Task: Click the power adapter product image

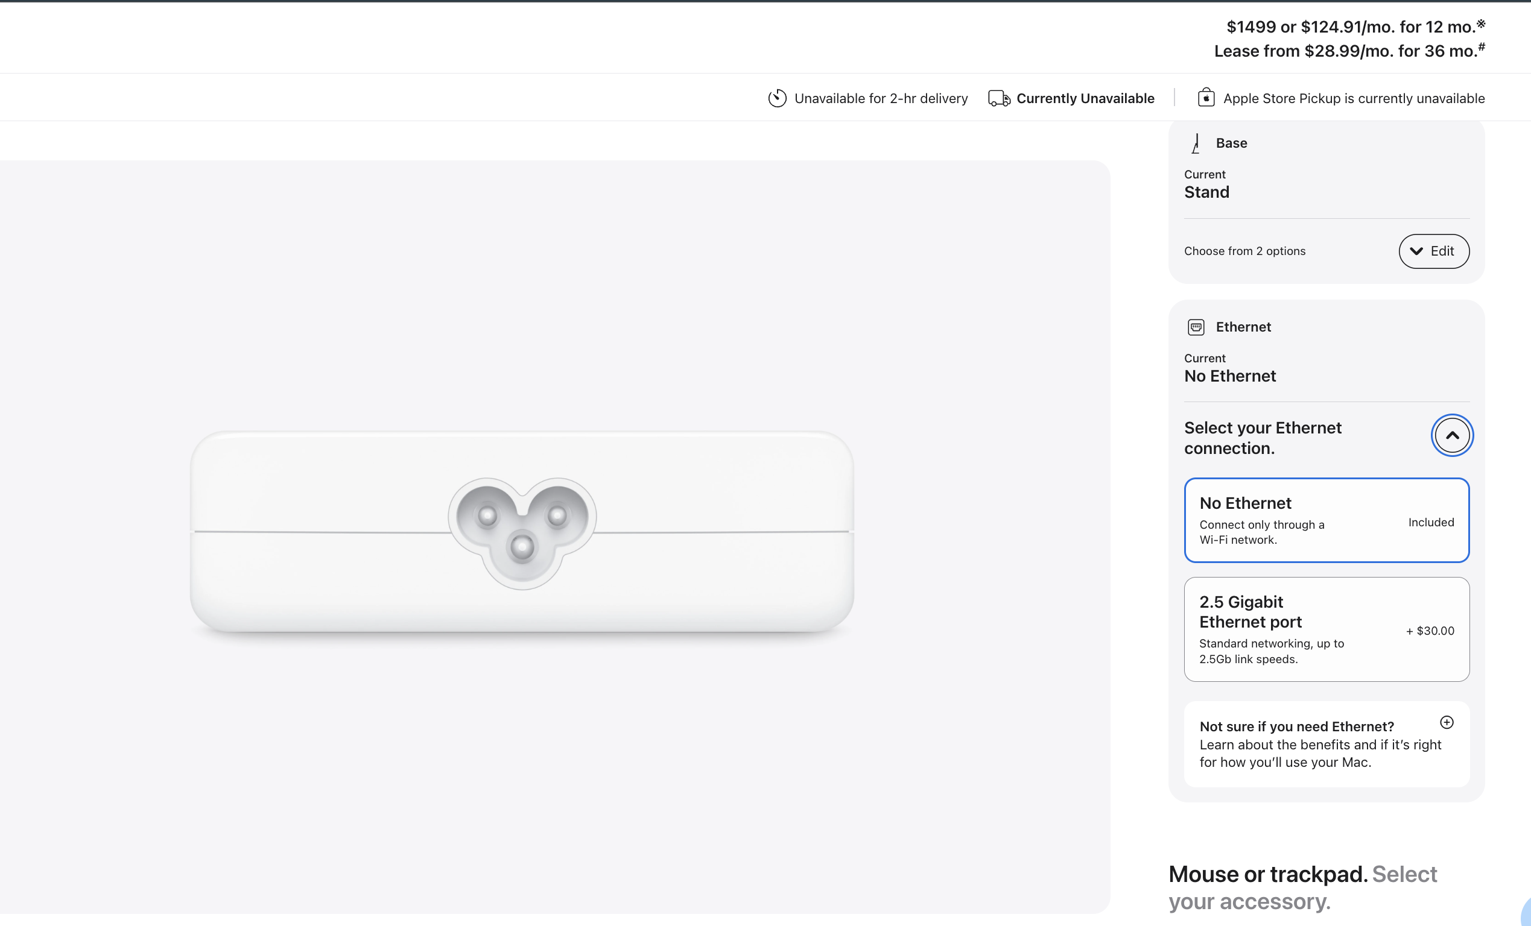Action: (522, 533)
